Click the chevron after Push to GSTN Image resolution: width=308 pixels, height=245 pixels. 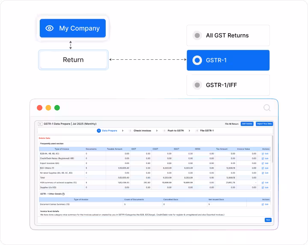point(190,131)
